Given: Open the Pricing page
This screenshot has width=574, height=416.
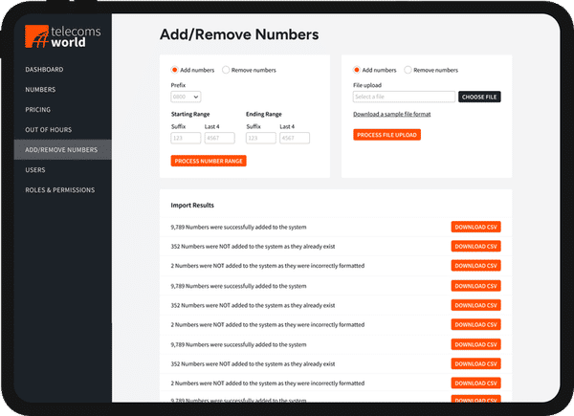Looking at the screenshot, I should pyautogui.click(x=37, y=110).
